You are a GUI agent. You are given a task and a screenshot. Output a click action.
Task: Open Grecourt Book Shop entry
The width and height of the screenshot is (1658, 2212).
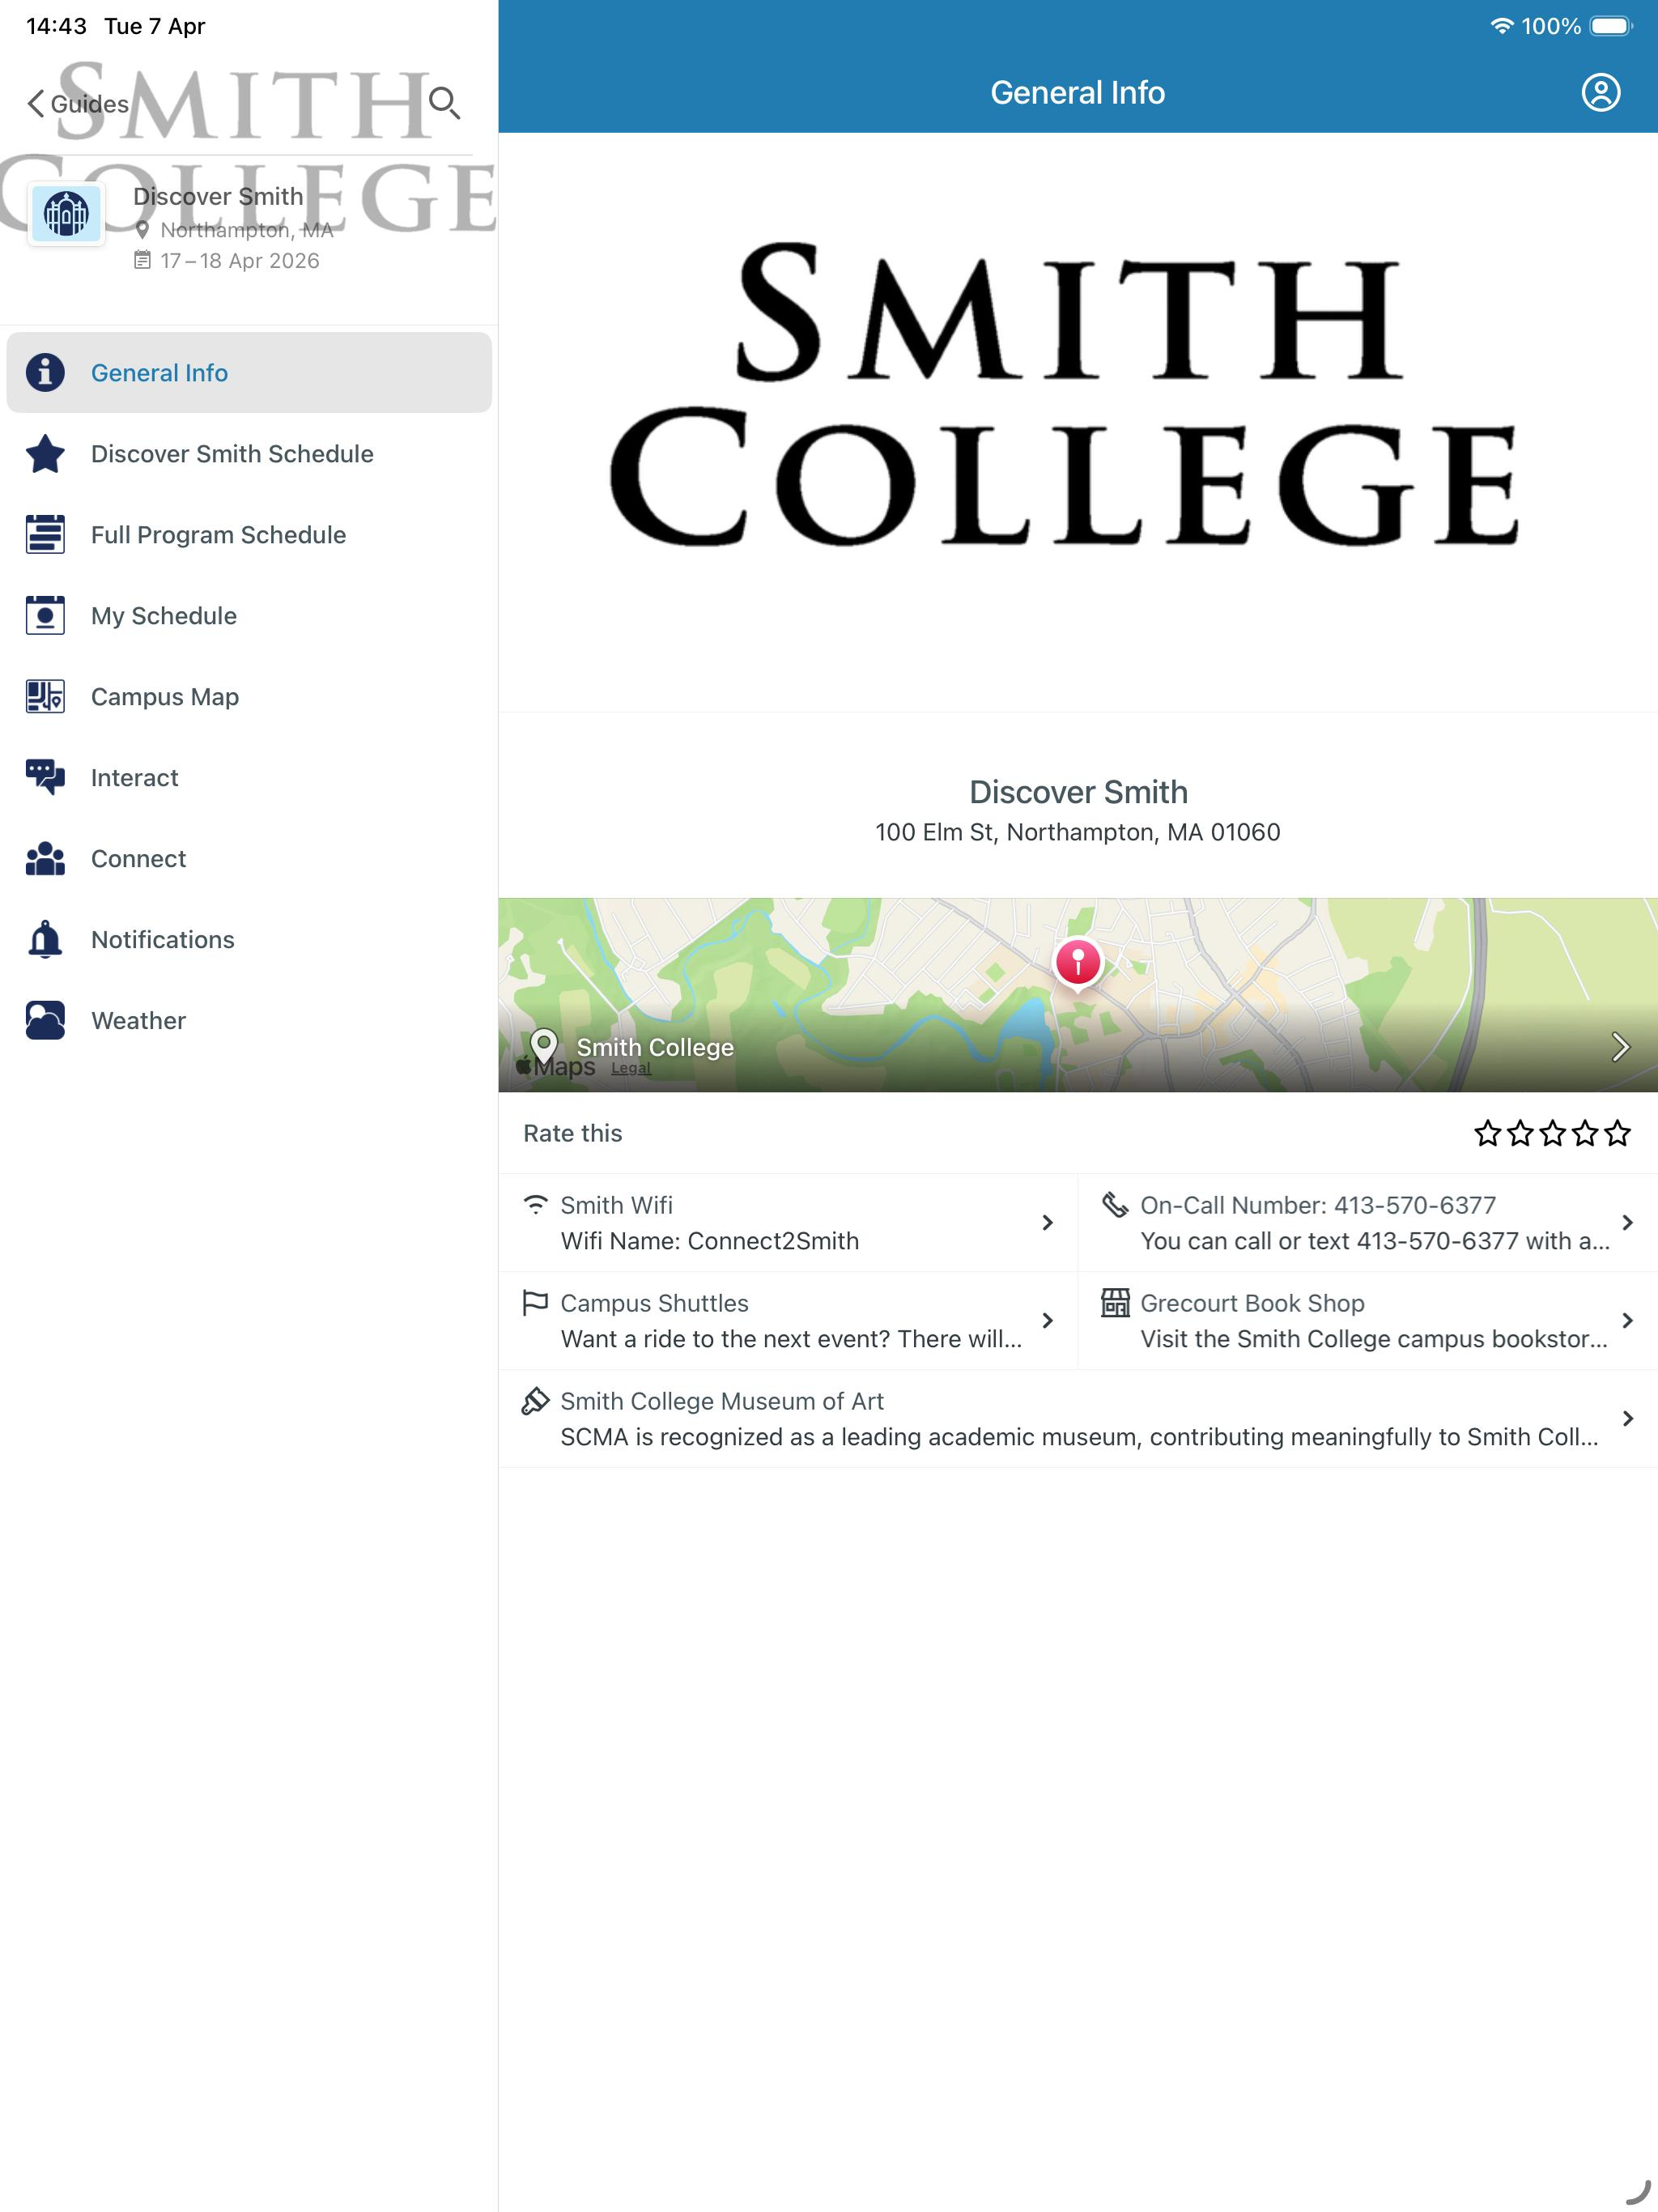click(x=1368, y=1320)
